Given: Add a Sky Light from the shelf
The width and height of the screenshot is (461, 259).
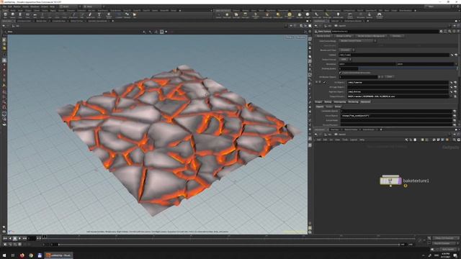Looking at the screenshot, I should [300, 15].
